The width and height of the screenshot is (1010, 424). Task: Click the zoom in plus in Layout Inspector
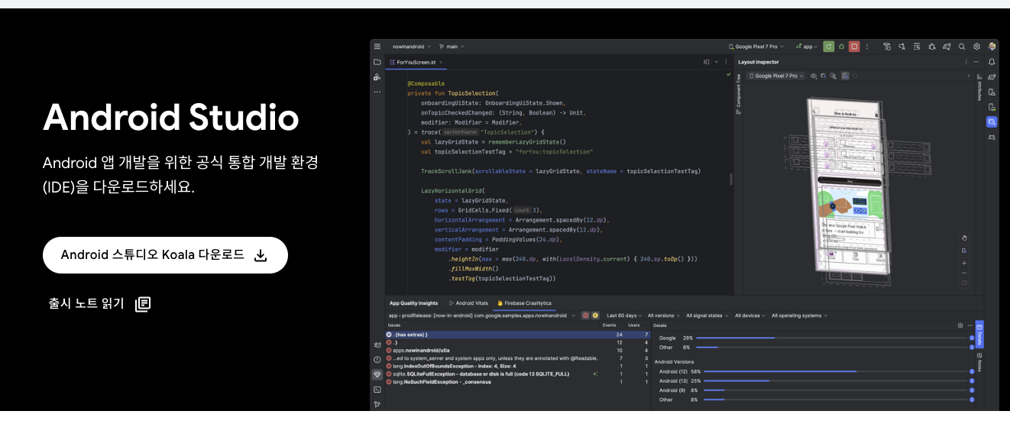(x=964, y=263)
